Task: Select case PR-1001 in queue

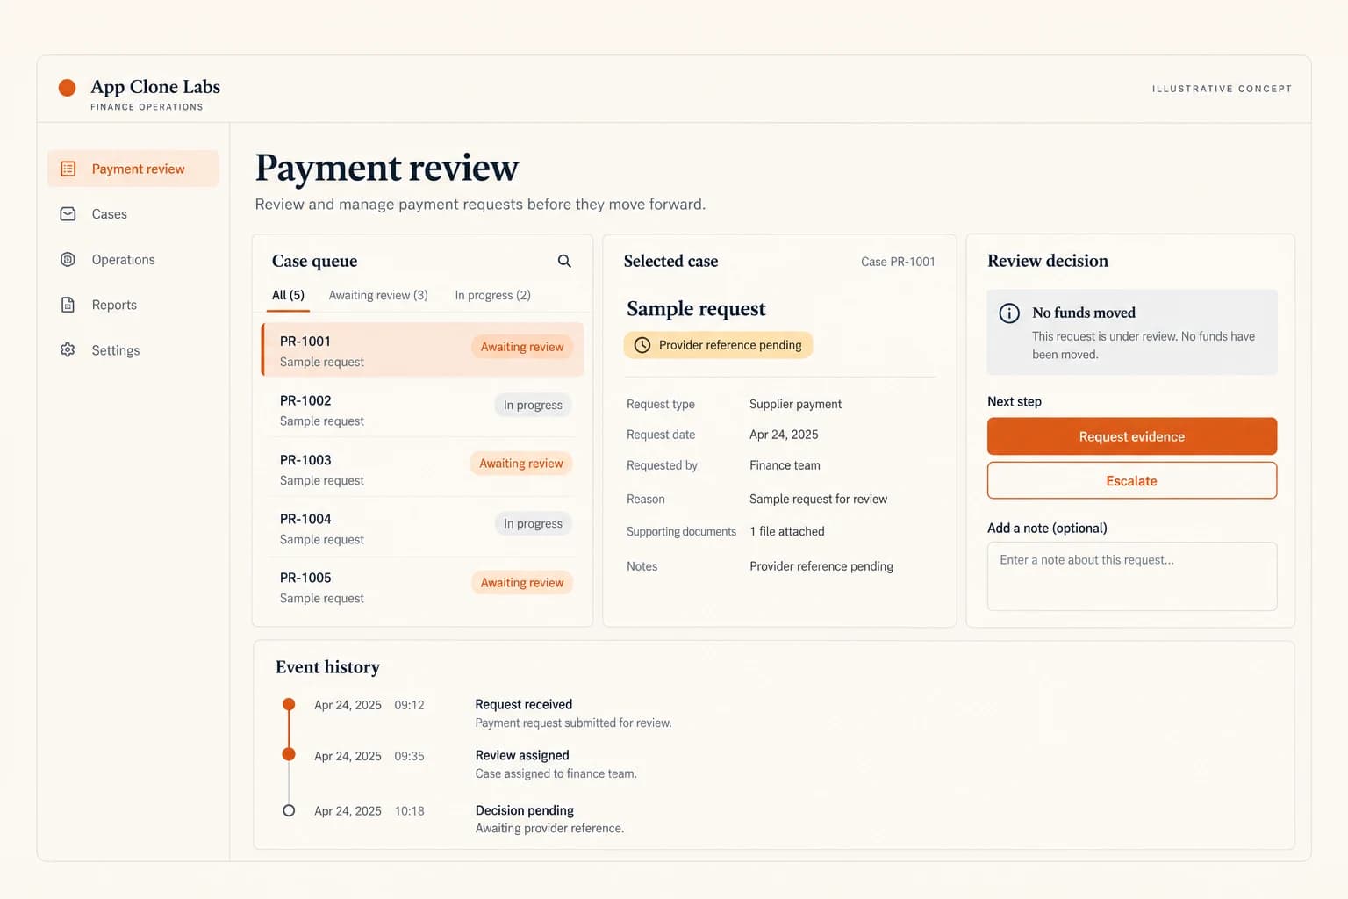Action: 422,349
